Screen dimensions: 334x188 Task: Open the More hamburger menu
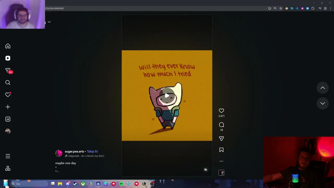(8, 156)
